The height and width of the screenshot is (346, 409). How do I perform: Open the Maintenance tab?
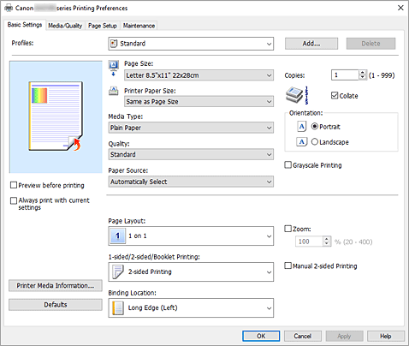[x=139, y=26]
